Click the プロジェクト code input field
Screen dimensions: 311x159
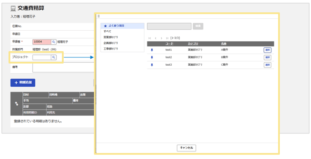(x=42, y=57)
